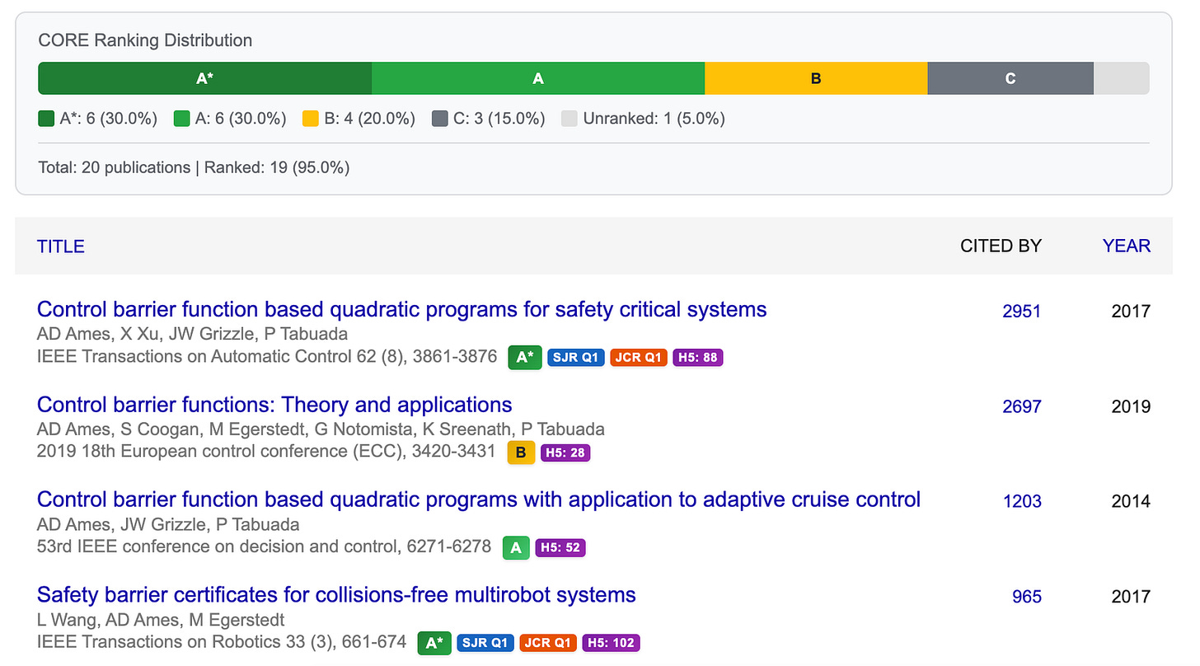Click the light unranked segment of the distribution bar
This screenshot has height=666, width=1200.
[1121, 78]
